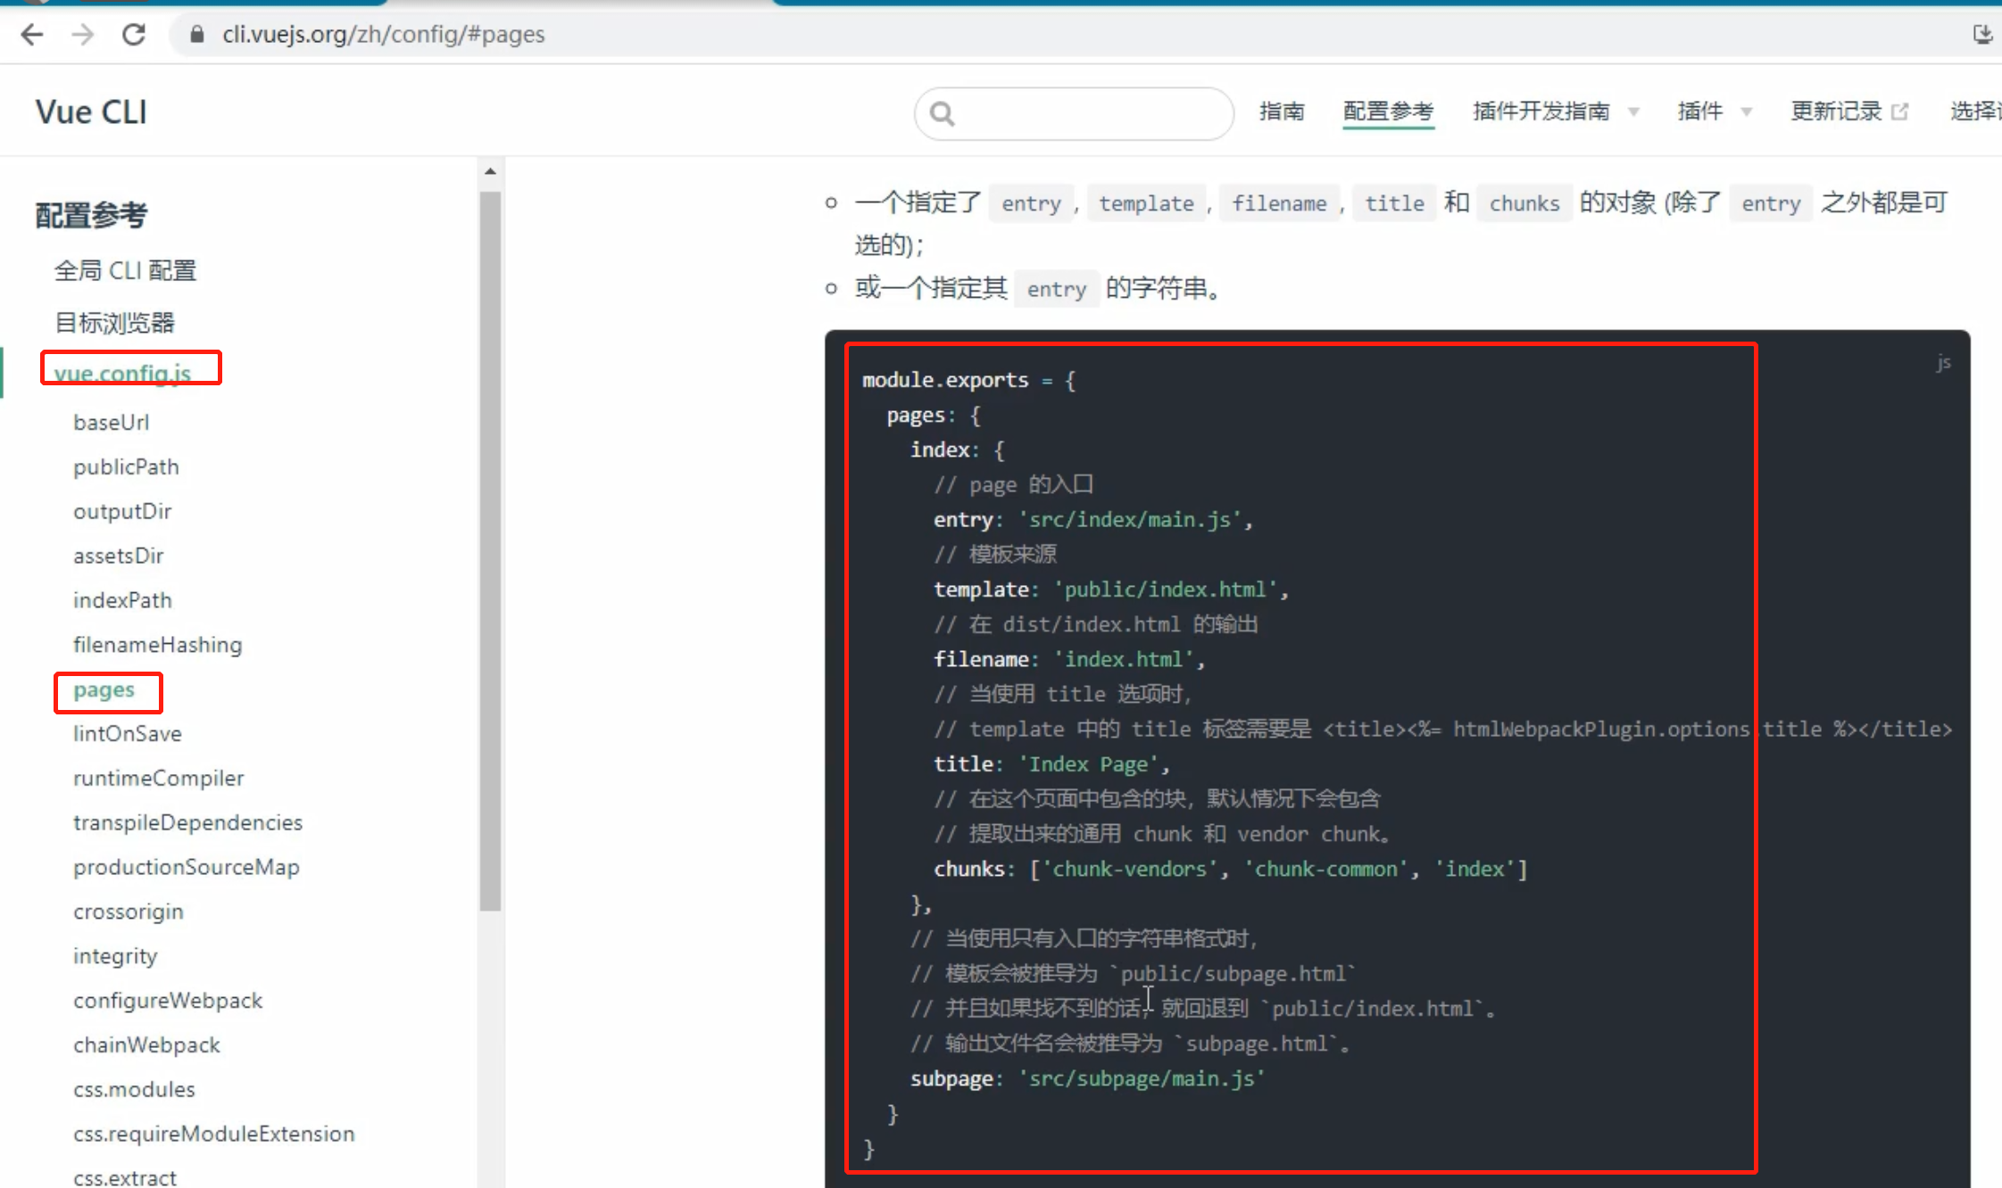Select 目标浏览器 in sidebar
The height and width of the screenshot is (1188, 2002).
[x=114, y=323]
